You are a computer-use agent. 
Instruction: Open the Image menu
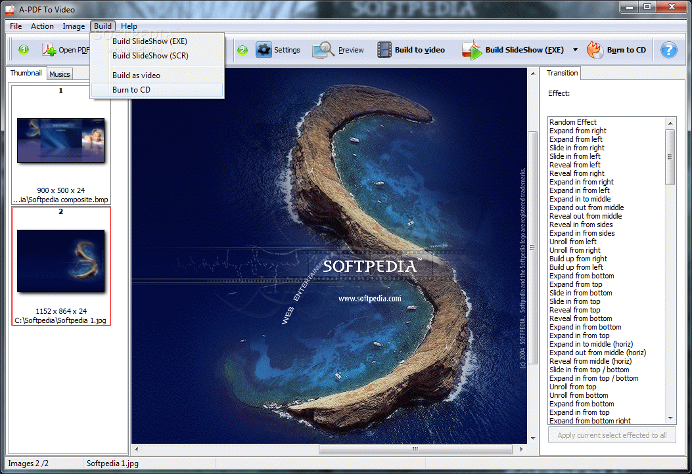point(74,26)
